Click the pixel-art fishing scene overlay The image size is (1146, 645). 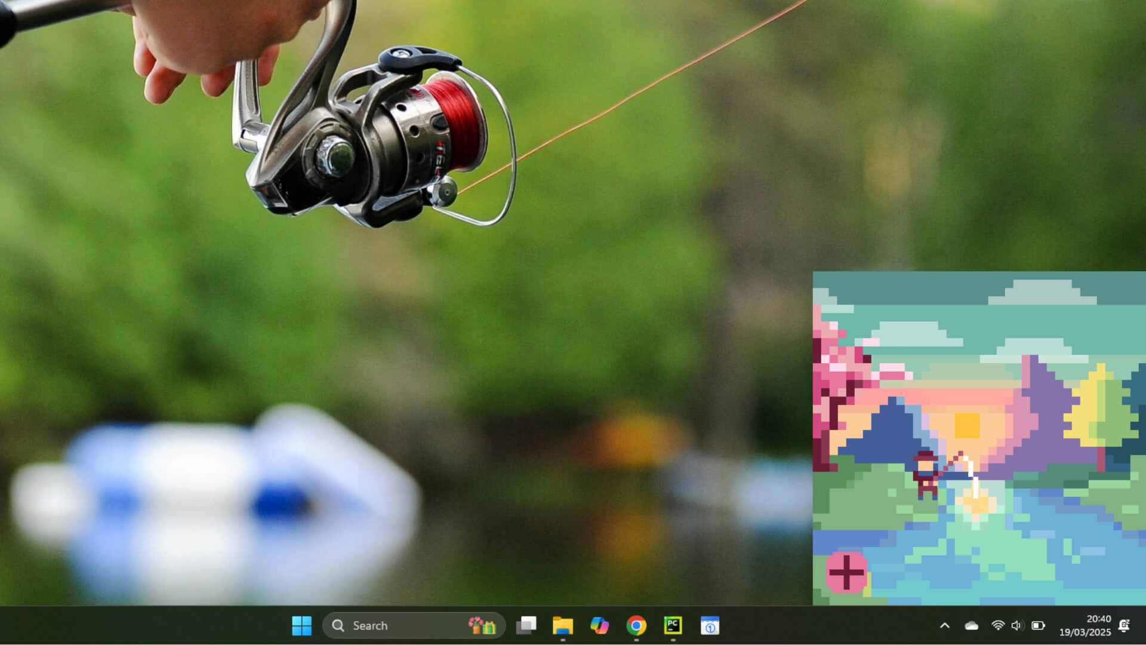tap(979, 436)
